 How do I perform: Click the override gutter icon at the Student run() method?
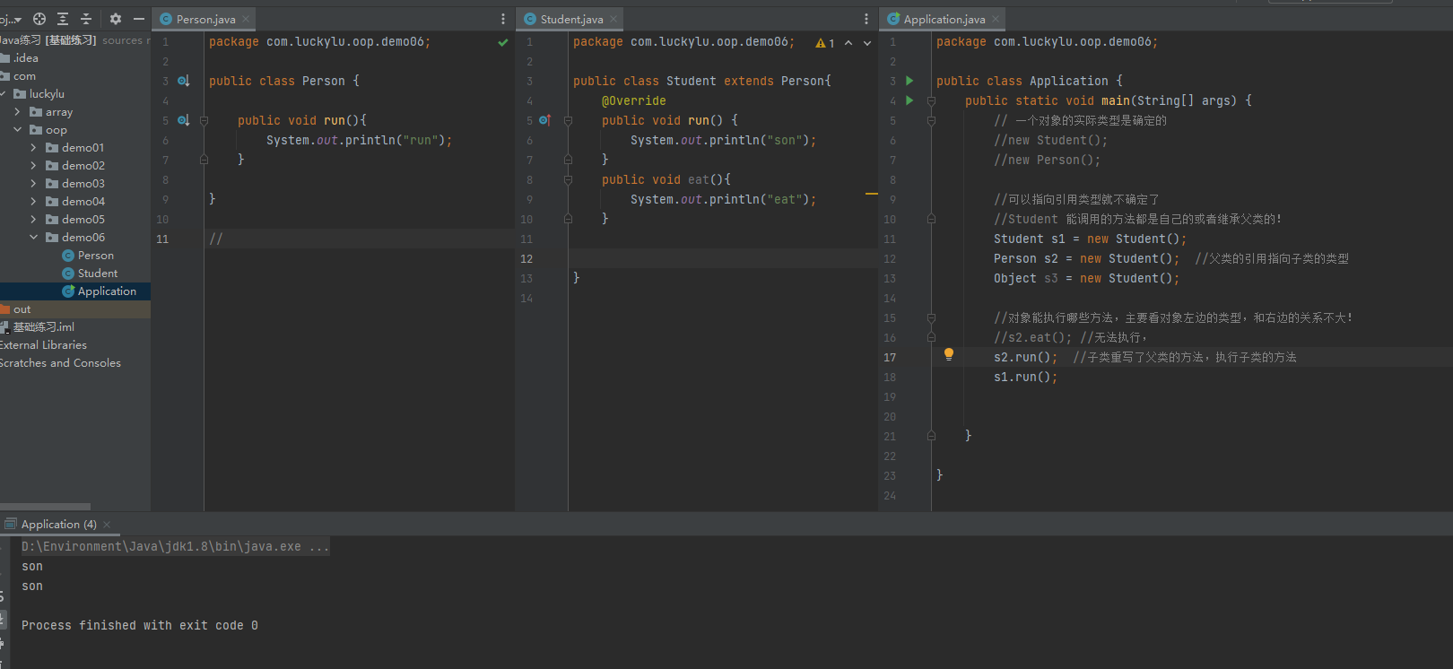[545, 120]
